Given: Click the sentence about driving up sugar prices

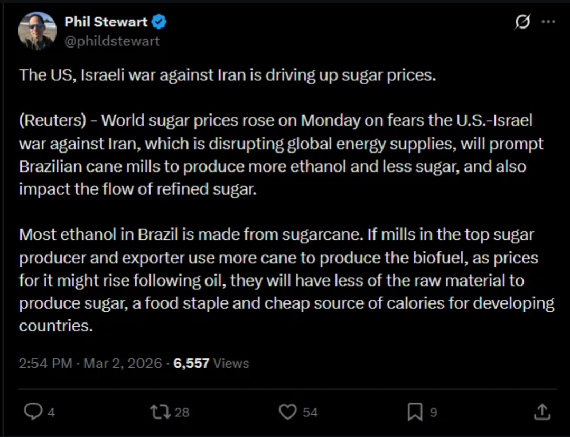Looking at the screenshot, I should (x=227, y=75).
